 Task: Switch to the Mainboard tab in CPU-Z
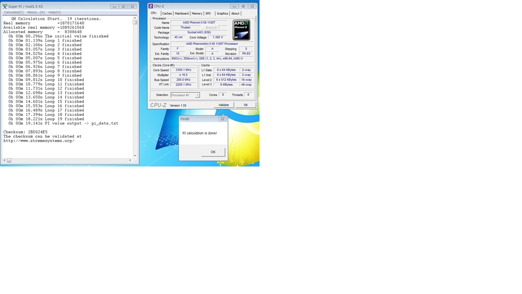coord(181,14)
